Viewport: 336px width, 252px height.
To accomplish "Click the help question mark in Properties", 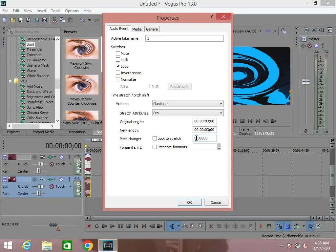I will point(212,16).
